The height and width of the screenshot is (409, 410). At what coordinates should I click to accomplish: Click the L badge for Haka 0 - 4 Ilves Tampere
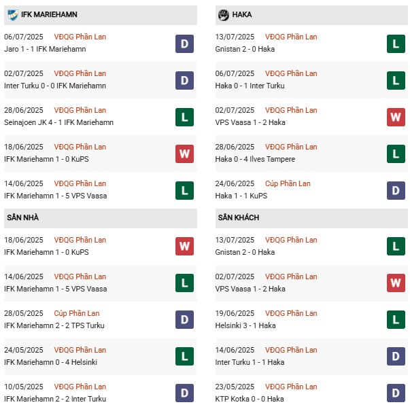pos(396,154)
